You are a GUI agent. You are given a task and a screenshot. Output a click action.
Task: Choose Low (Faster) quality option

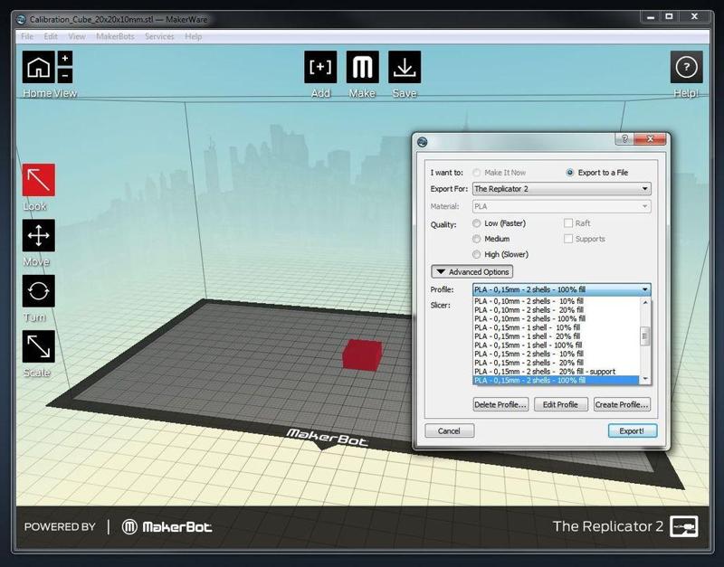point(477,223)
